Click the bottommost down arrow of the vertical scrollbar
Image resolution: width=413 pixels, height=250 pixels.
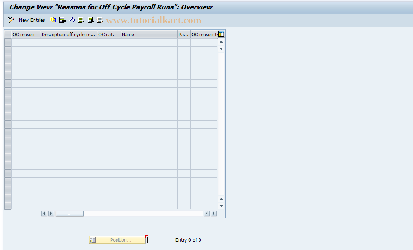tap(221, 206)
